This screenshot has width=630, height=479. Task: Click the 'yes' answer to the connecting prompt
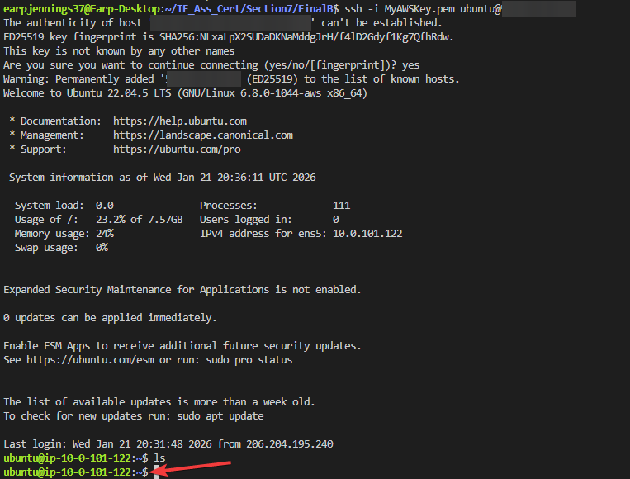pos(410,65)
